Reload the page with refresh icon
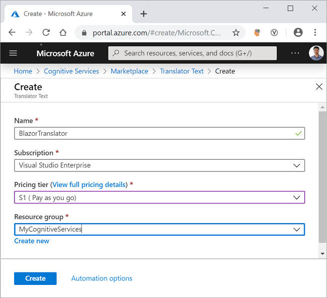 46,32
